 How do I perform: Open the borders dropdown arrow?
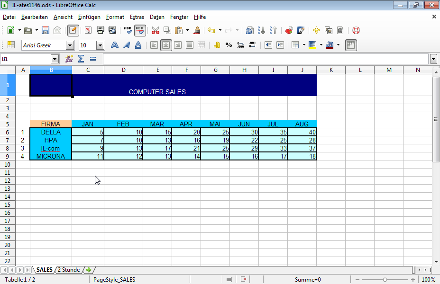[x=304, y=45]
